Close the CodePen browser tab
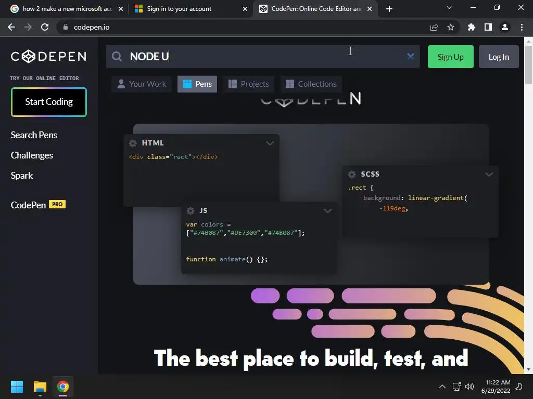The image size is (533, 399). pos(370,9)
